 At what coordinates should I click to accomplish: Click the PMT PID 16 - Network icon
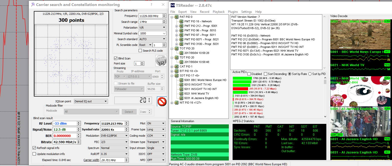(x=181, y=21)
